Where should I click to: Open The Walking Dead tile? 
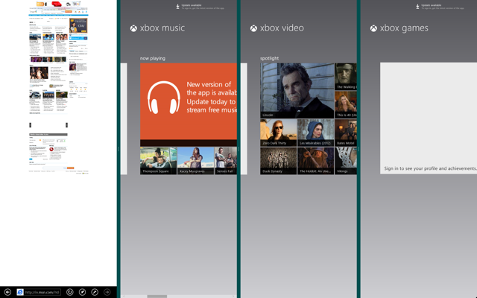coord(346,77)
